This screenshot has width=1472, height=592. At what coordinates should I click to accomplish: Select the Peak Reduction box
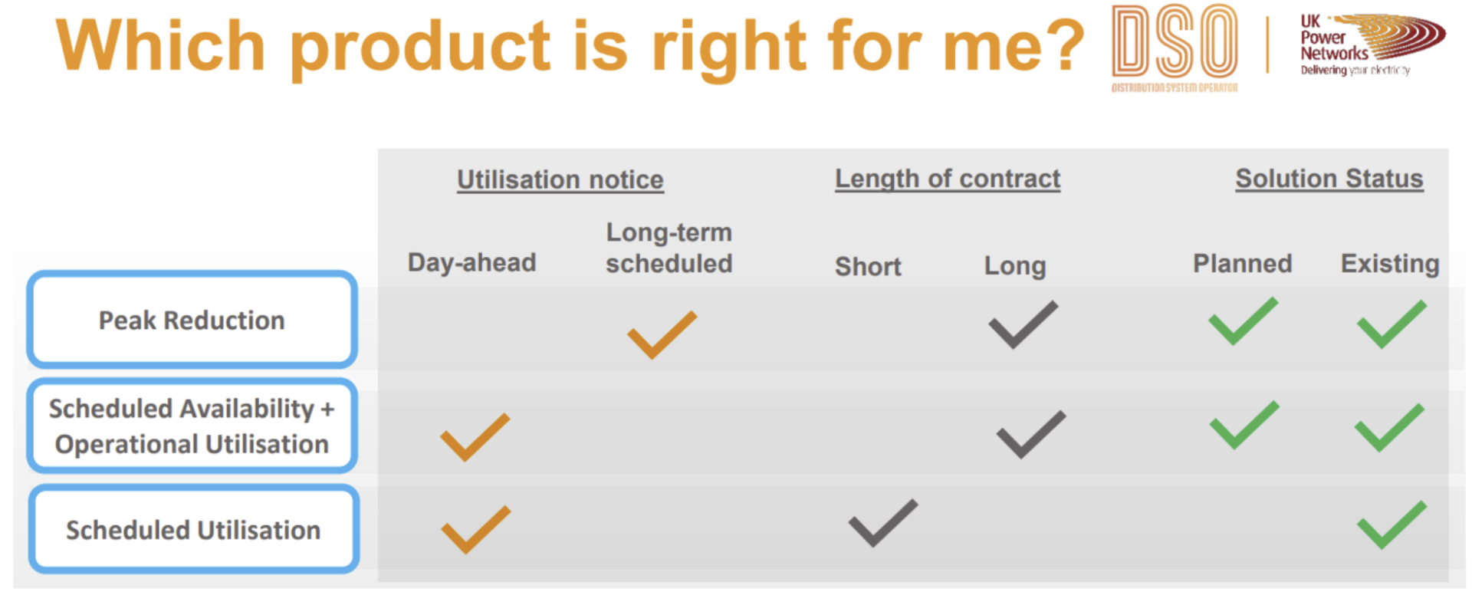(x=192, y=320)
